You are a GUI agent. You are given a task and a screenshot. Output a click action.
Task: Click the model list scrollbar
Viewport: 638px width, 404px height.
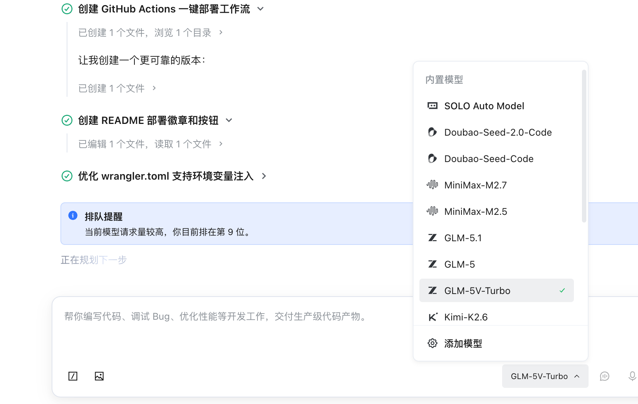[x=584, y=146]
